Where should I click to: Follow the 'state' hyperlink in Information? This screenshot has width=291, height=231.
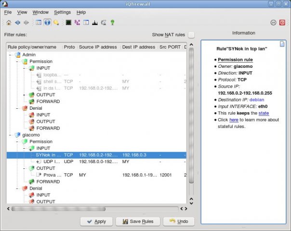pyautogui.click(x=264, y=113)
